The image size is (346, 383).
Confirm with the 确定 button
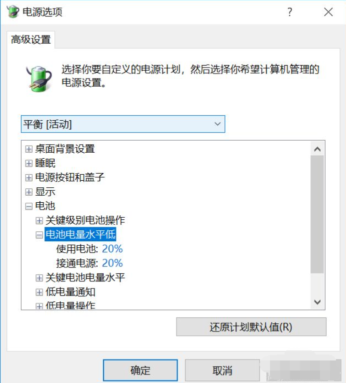140,370
